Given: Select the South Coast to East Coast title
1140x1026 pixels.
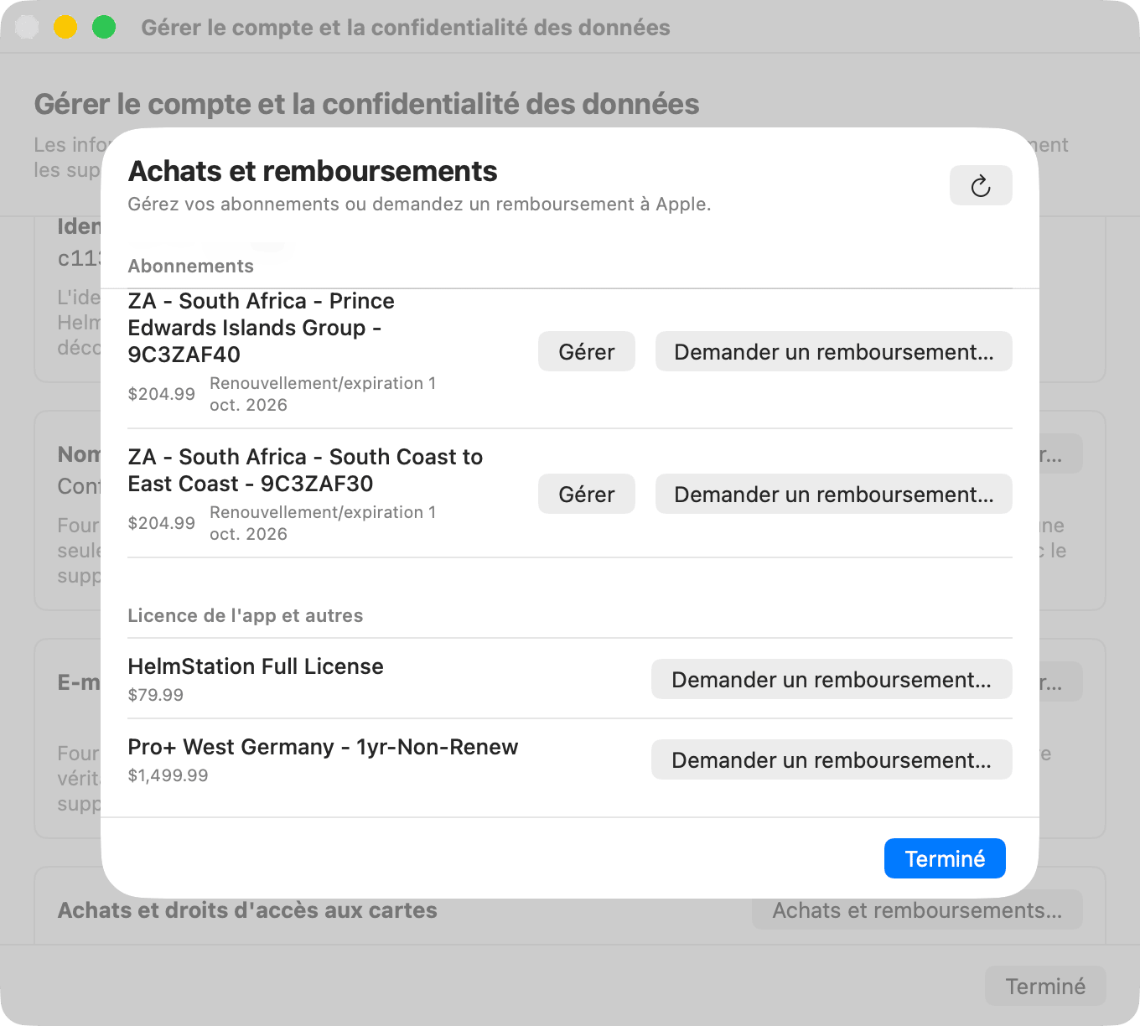Looking at the screenshot, I should pos(305,470).
